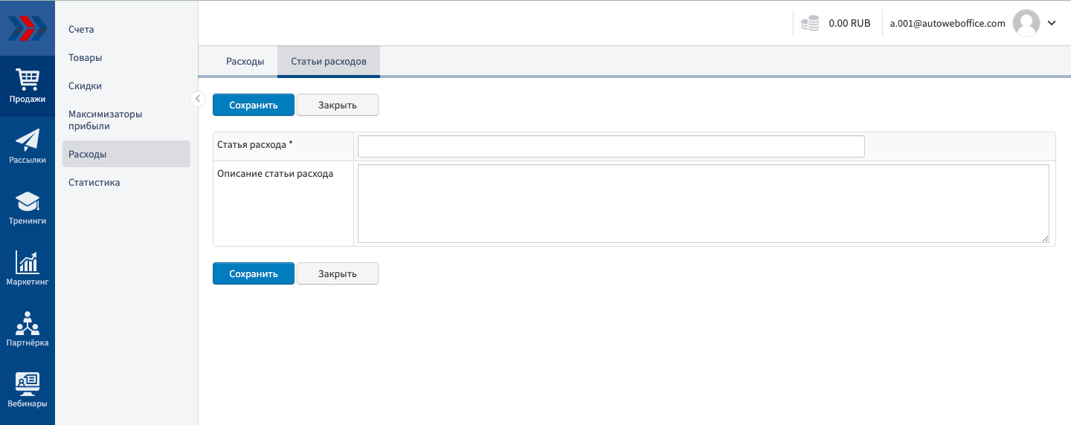Expand the account dropdown chevron

[x=1052, y=23]
